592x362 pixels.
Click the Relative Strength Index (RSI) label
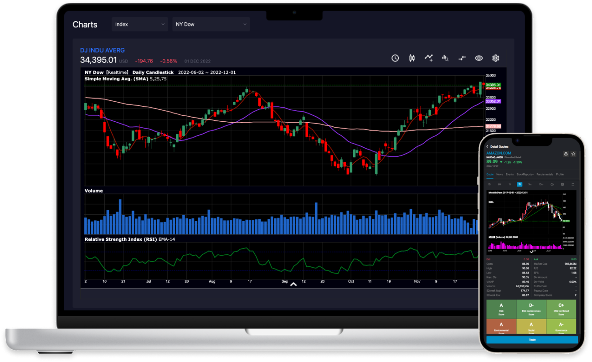click(x=121, y=239)
